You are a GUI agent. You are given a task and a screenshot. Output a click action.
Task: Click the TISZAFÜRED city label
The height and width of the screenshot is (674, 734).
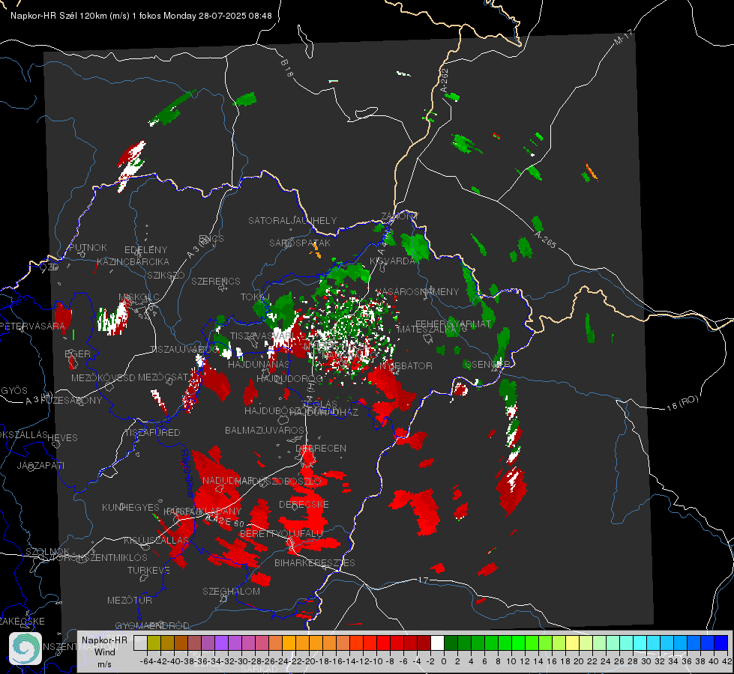coord(153,433)
